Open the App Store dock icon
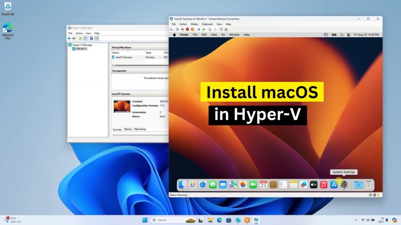This screenshot has width=401, height=225. coord(334,185)
